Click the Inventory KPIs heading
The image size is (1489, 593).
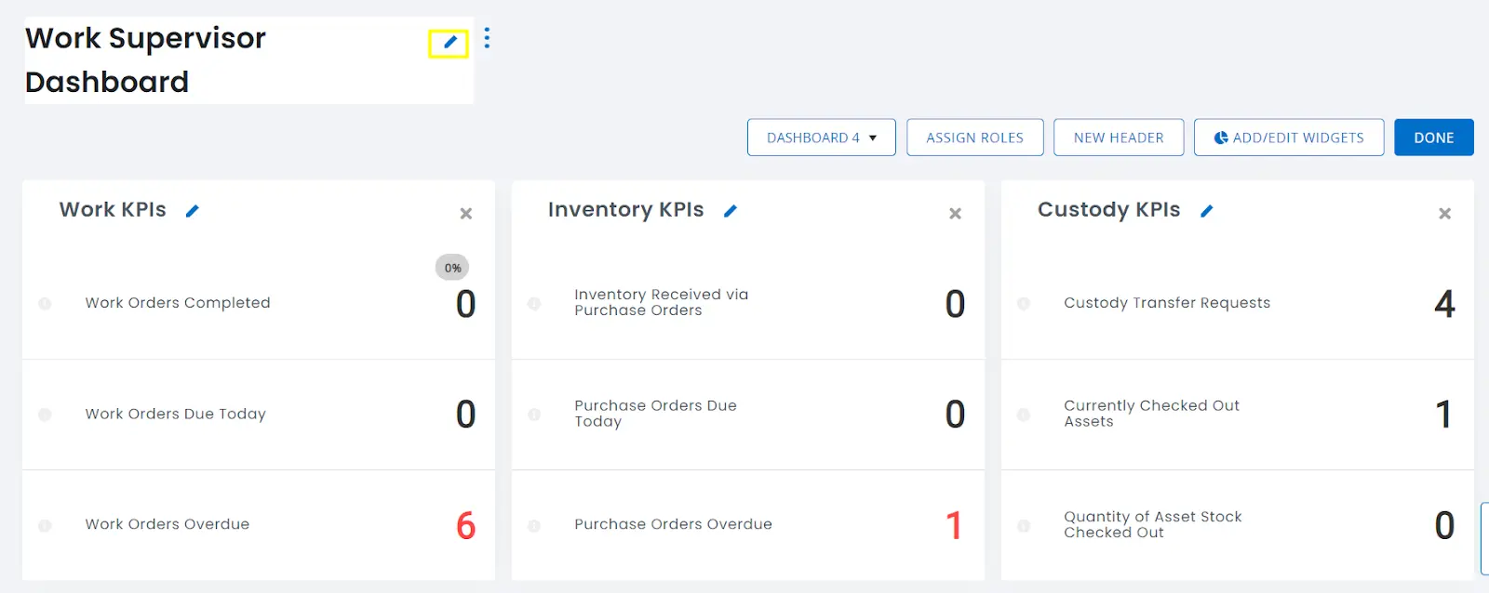coord(625,210)
